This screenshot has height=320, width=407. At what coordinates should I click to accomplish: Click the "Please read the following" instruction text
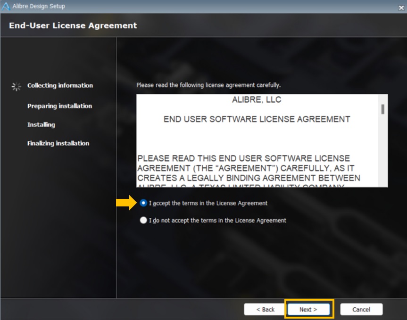tap(208, 85)
